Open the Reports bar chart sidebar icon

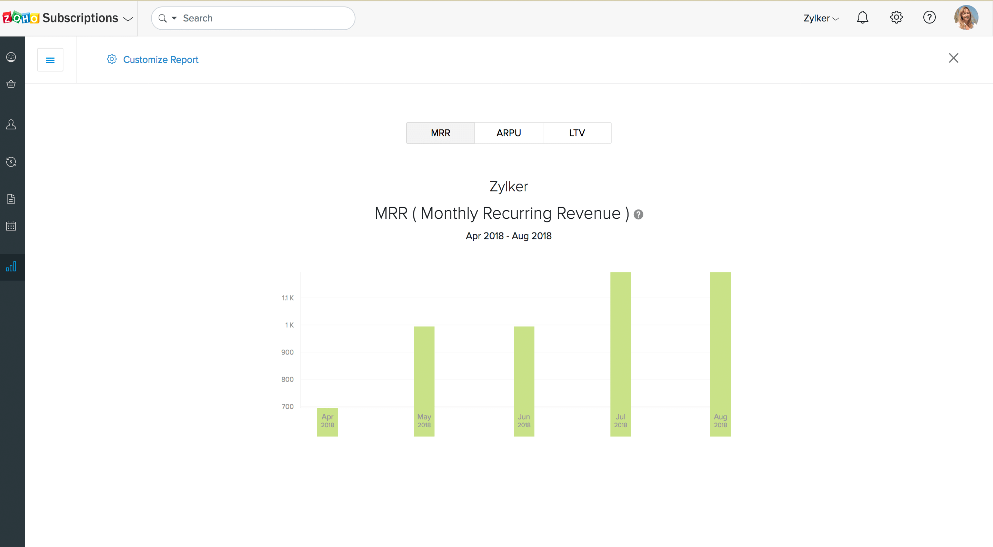11,267
